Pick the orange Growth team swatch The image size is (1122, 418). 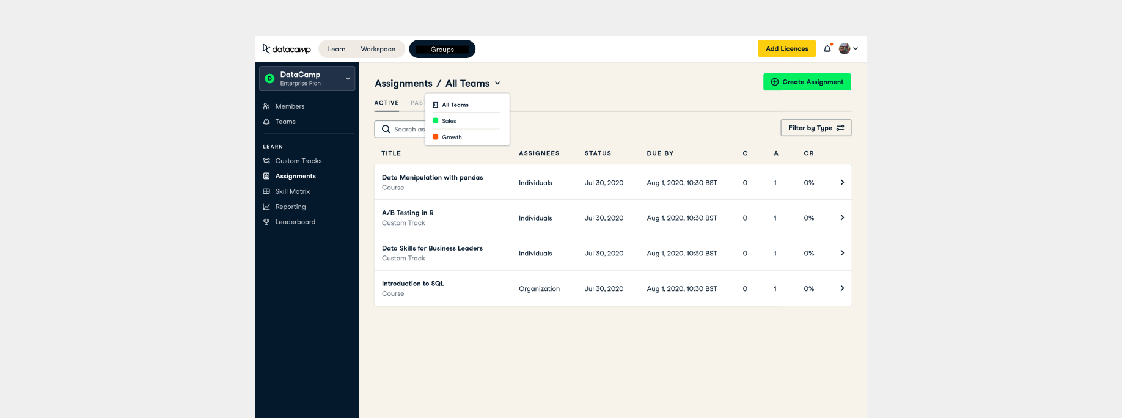point(435,137)
